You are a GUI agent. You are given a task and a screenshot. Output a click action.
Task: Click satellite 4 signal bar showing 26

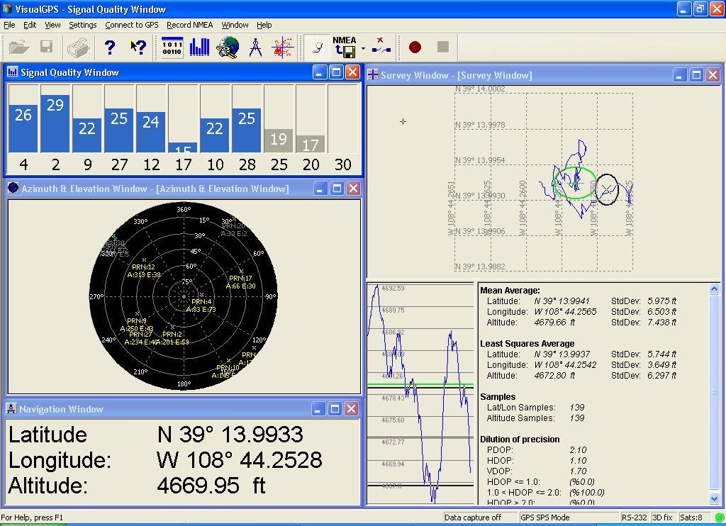point(23,129)
